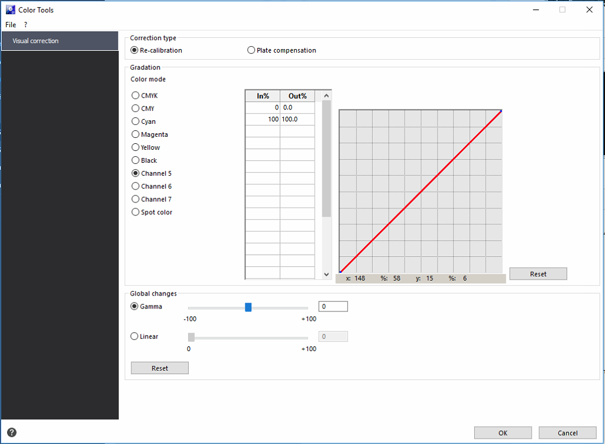The width and height of the screenshot is (605, 444).
Task: Click the Color Tools app icon
Action: coord(10,9)
